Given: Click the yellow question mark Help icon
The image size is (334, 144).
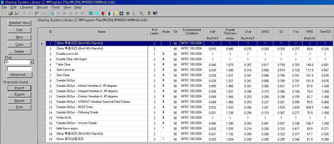Looking at the screenshot, I should pyautogui.click(x=149, y=13).
